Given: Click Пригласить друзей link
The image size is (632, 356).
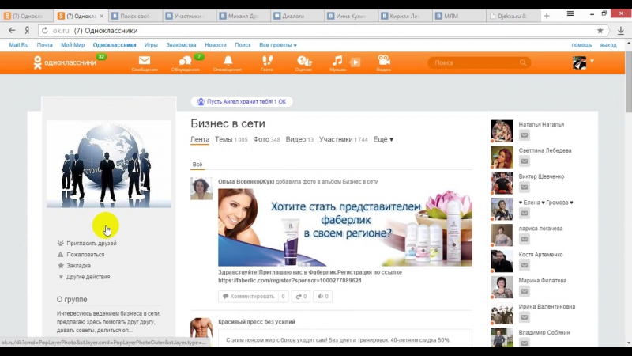Looking at the screenshot, I should click(87, 244).
